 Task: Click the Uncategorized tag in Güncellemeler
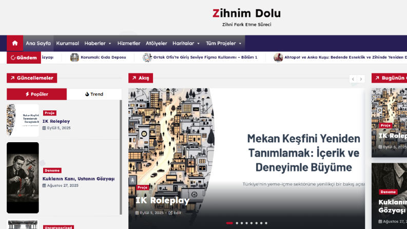59,227
